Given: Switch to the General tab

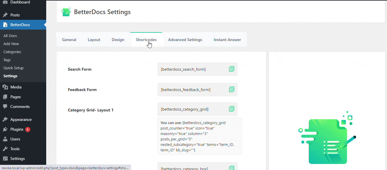Looking at the screenshot, I should click(69, 40).
